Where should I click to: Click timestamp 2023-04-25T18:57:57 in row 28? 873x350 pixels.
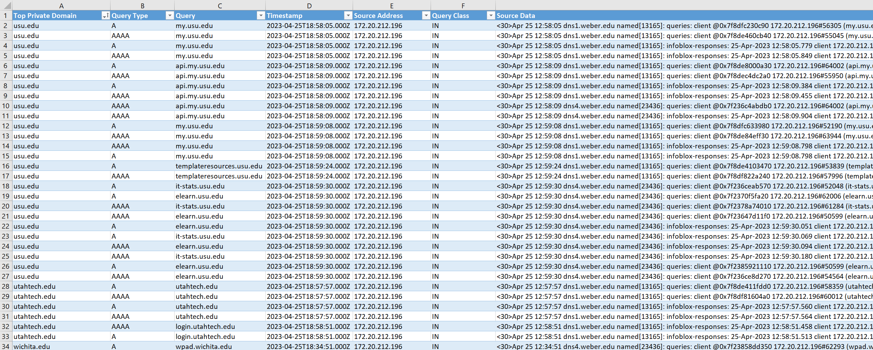click(x=309, y=286)
